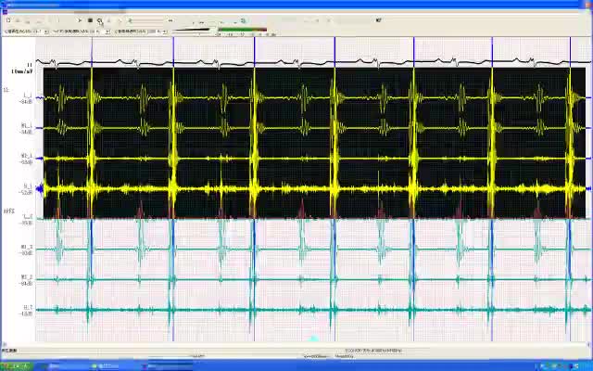Viewport: 593px width, 371px height.
Task: Open the first dropdown in the settings row
Action: tap(46, 31)
